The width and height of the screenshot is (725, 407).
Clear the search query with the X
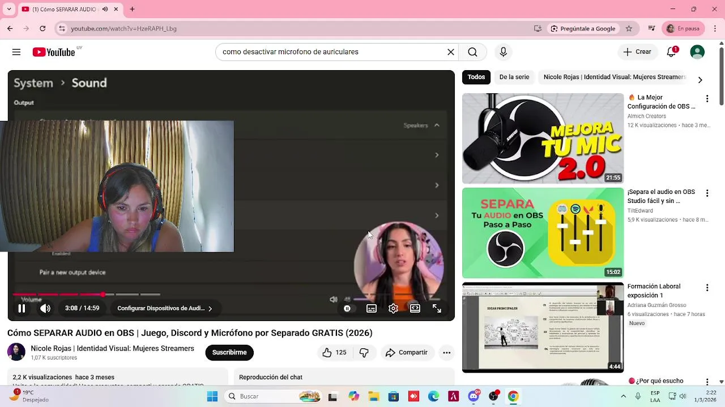coord(451,52)
